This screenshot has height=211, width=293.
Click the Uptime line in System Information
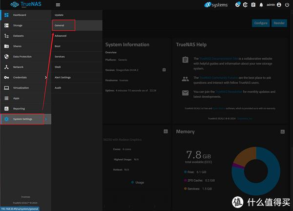point(131,91)
